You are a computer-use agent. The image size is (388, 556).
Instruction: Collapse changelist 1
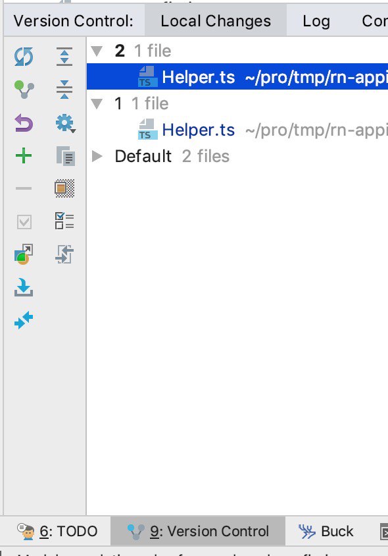(x=97, y=103)
